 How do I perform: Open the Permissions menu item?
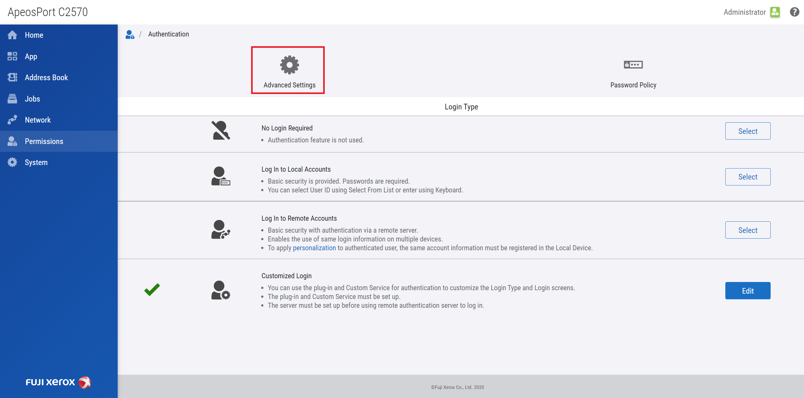pyautogui.click(x=44, y=141)
